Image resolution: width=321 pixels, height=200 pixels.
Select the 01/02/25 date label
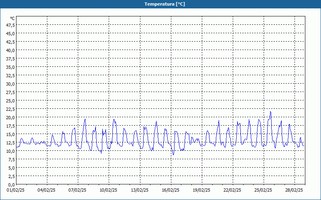tap(16, 190)
